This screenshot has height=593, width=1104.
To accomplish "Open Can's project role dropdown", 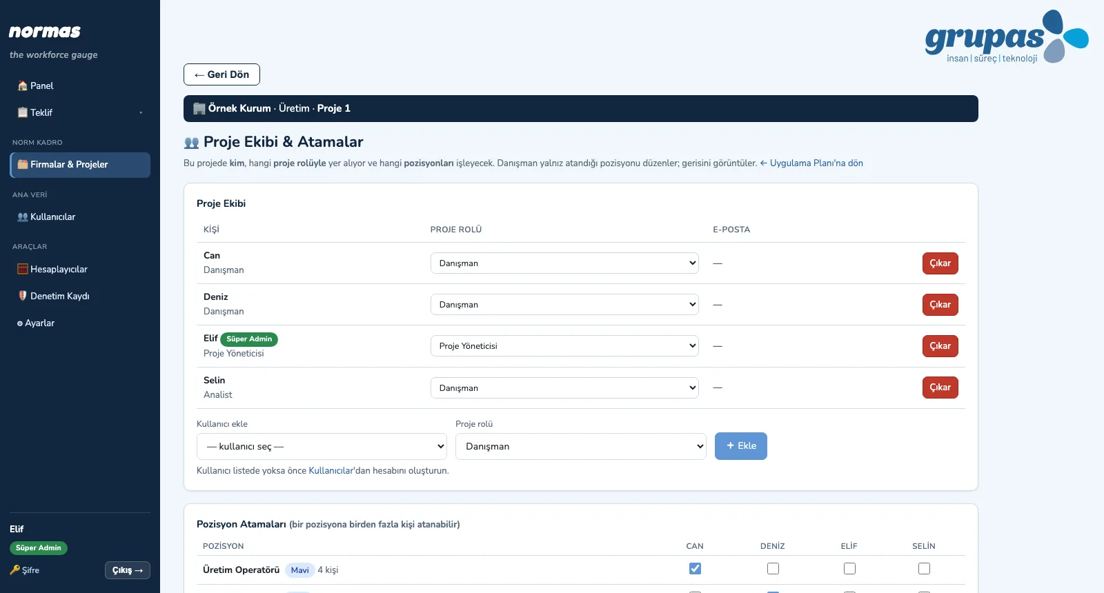I will 564,263.
